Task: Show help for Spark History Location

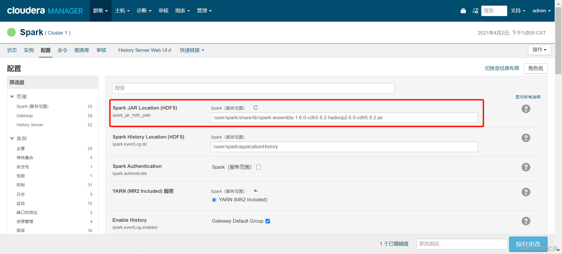Action: pos(526,138)
